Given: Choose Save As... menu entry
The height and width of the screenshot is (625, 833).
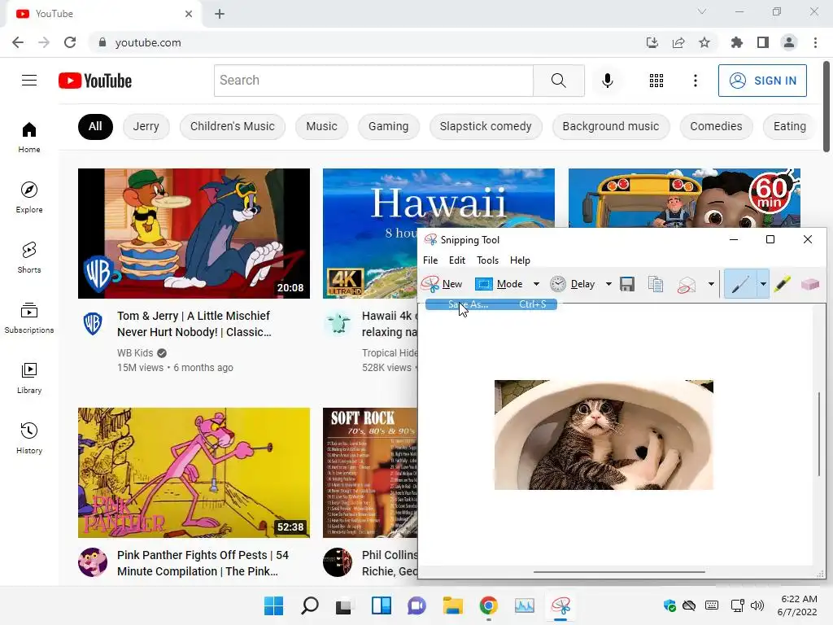Looking at the screenshot, I should click(491, 304).
